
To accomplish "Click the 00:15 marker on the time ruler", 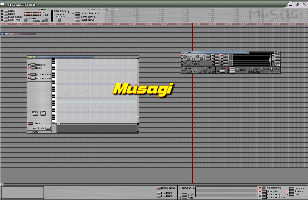I will pos(132,24).
